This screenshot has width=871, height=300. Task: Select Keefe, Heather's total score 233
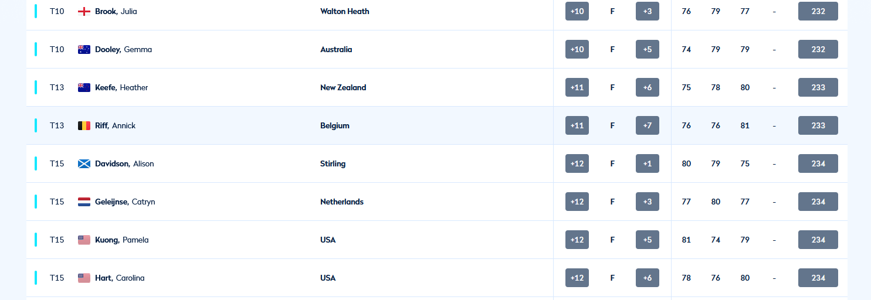[x=818, y=87]
